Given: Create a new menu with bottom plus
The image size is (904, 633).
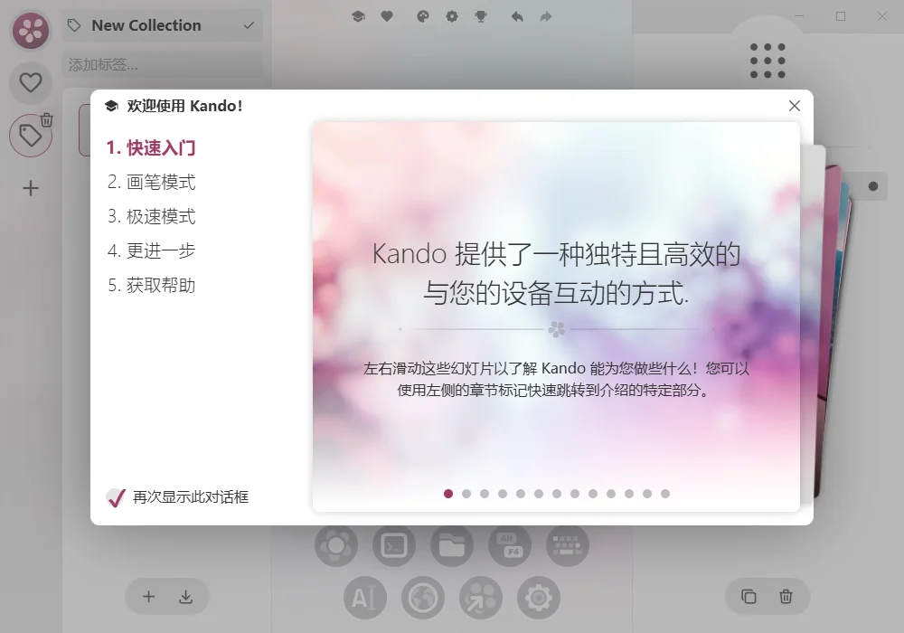Looking at the screenshot, I should (149, 596).
